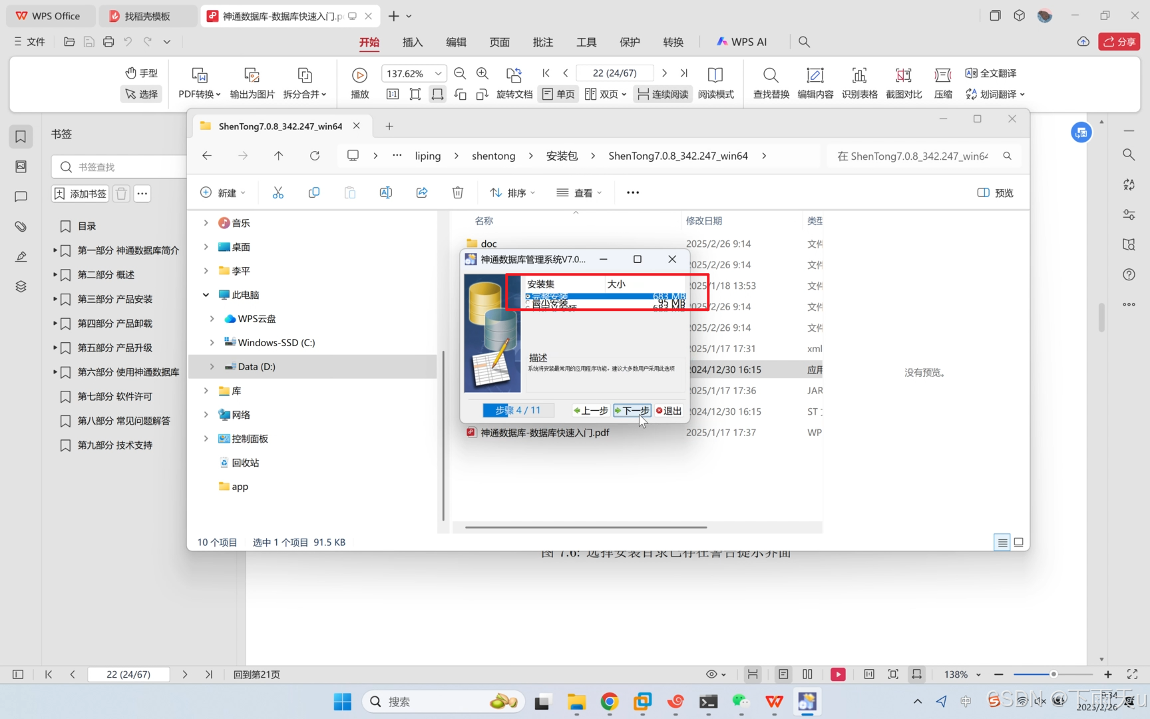Open the 保护 ribbon tab
Screen dimensions: 1150x719
pyautogui.click(x=630, y=42)
